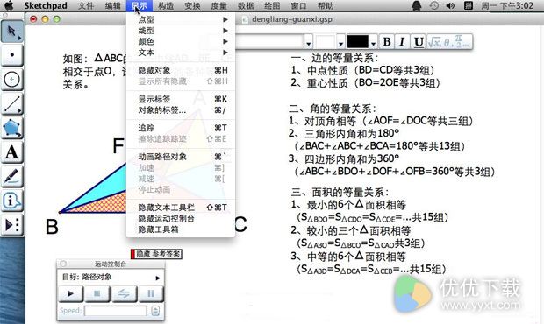The image size is (544, 324).
Task: Choose 隐藏对象 from the menu
Action: [181, 70]
